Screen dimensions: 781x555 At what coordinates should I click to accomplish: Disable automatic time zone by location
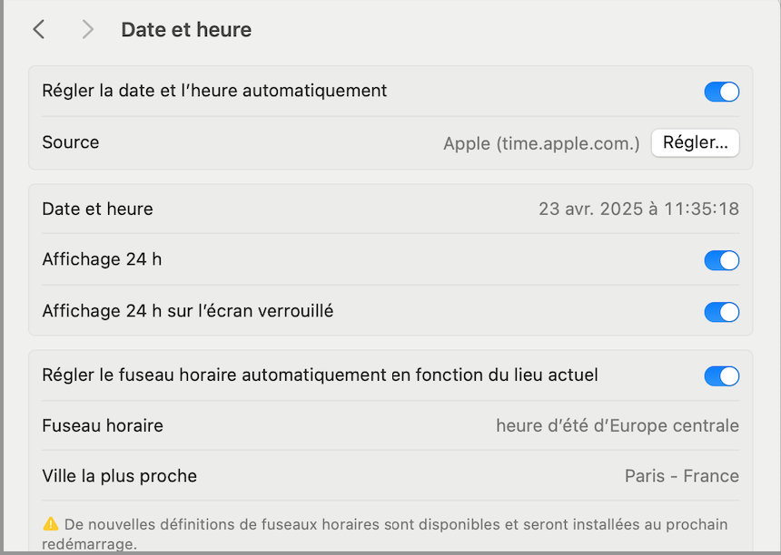click(x=721, y=376)
